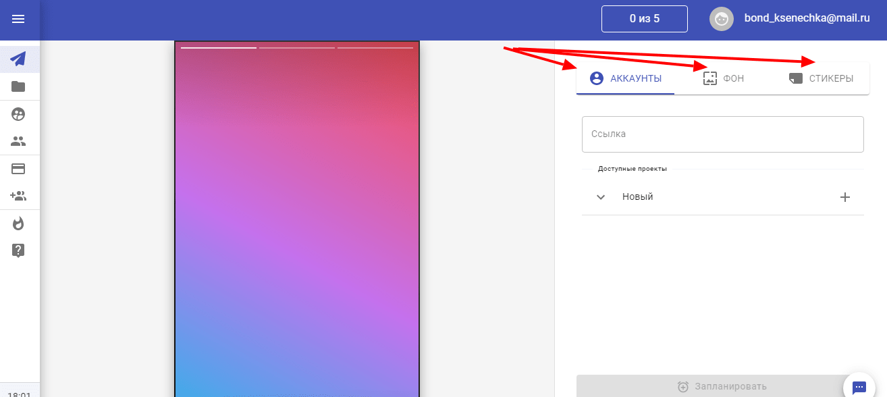
Task: Click the Ссылка input field
Action: tap(723, 134)
